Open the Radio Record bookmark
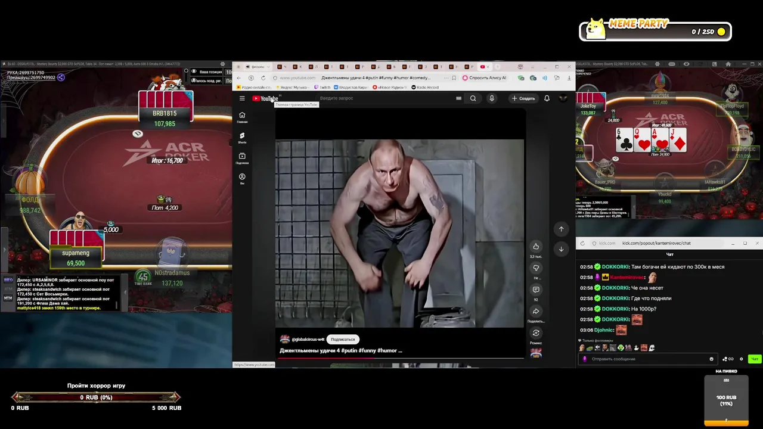763x429 pixels. point(425,88)
